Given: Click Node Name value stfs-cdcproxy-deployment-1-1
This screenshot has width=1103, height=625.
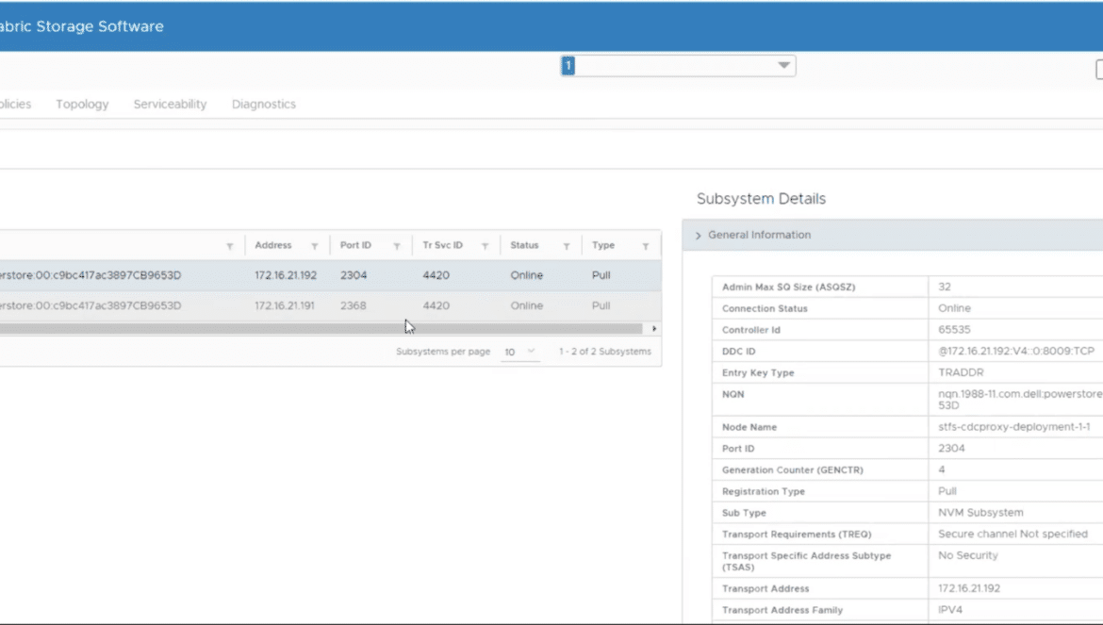Looking at the screenshot, I should coord(1013,427).
